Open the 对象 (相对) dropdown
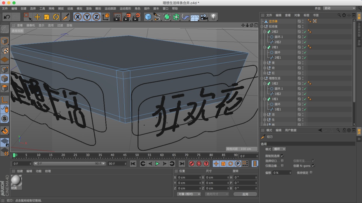362x203 pixels. [x=189, y=194]
